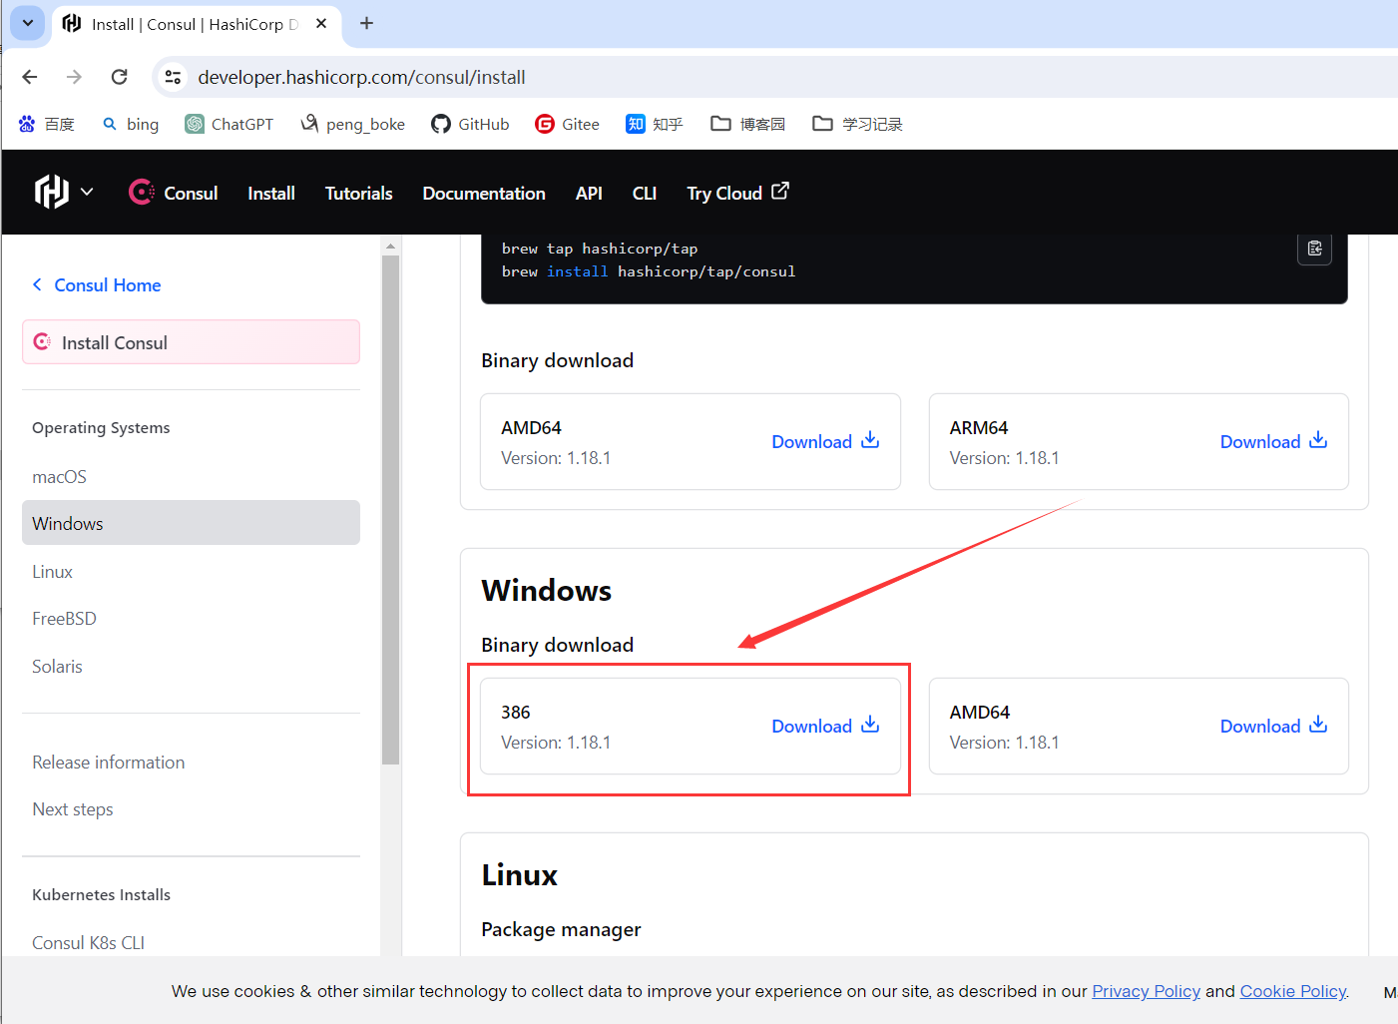
Task: Open the 百度 bookmark
Action: tap(47, 124)
